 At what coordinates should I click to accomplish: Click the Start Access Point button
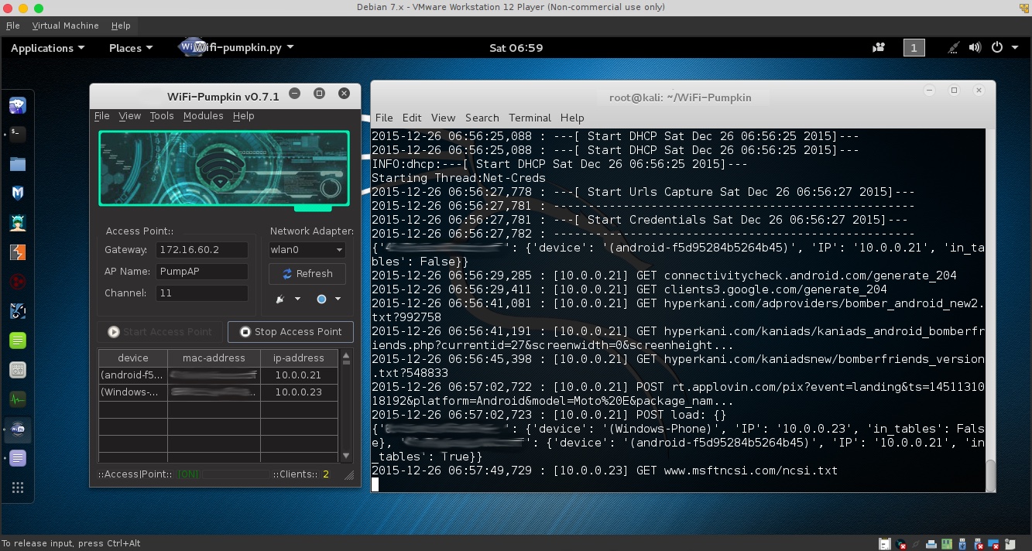pyautogui.click(x=160, y=332)
